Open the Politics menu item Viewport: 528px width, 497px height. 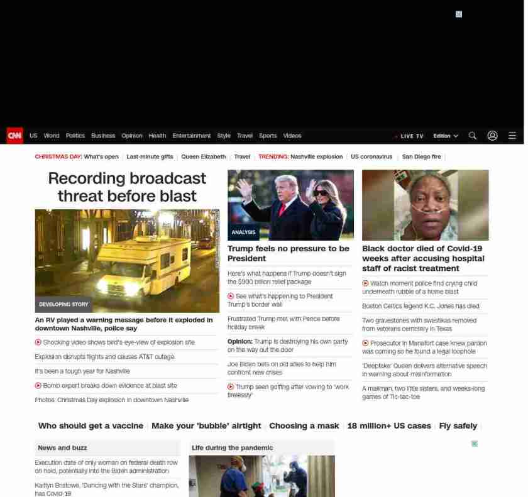coord(75,136)
